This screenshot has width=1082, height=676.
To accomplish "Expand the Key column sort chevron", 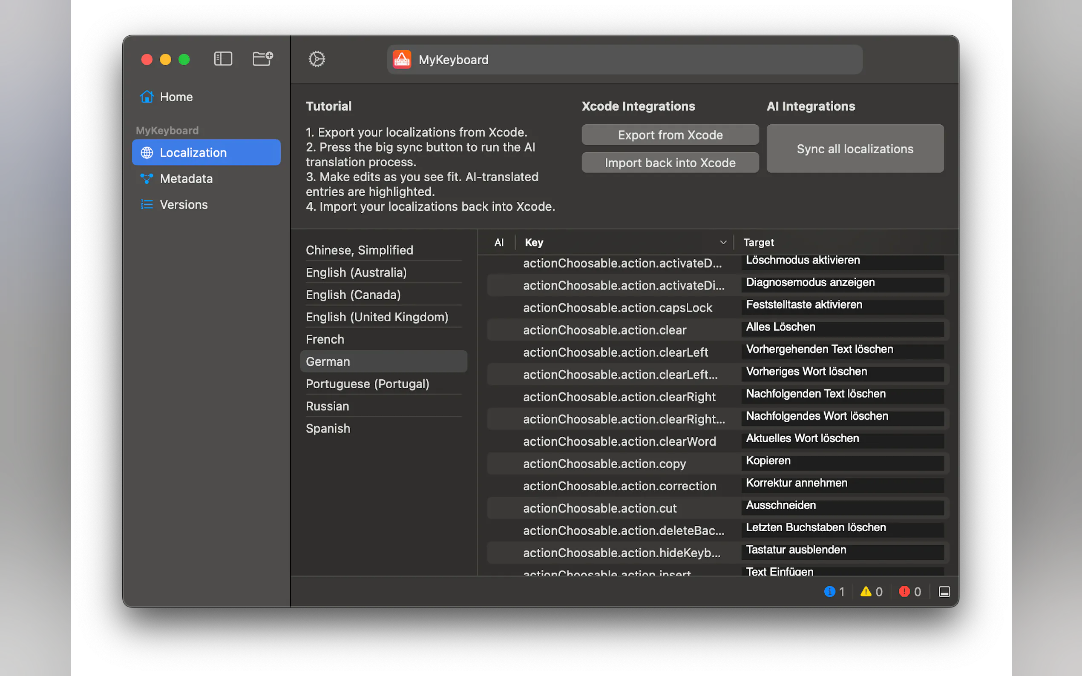I will pyautogui.click(x=723, y=242).
